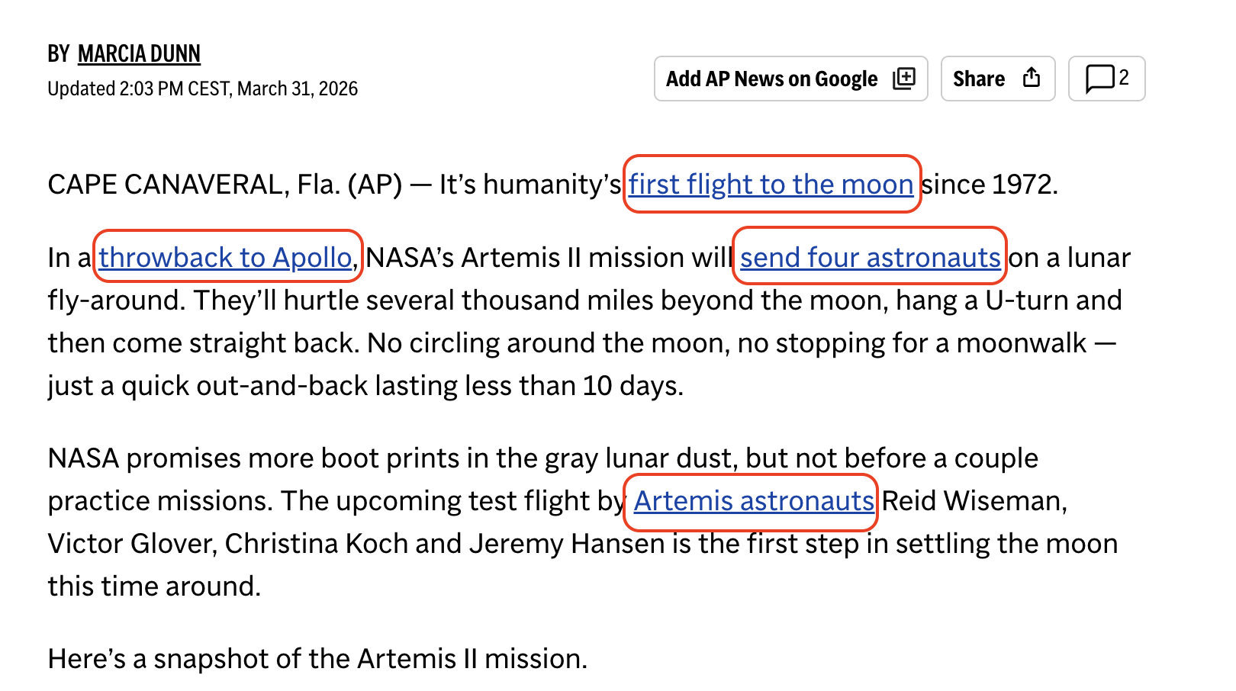The width and height of the screenshot is (1236, 691).
Task: Open comments via the speech bubble icon
Action: (1099, 78)
